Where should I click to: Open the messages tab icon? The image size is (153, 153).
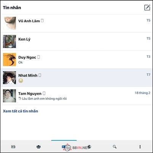point(64,147)
